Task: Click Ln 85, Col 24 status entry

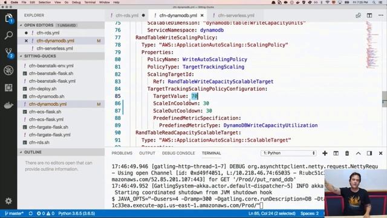Action: tap(272, 213)
